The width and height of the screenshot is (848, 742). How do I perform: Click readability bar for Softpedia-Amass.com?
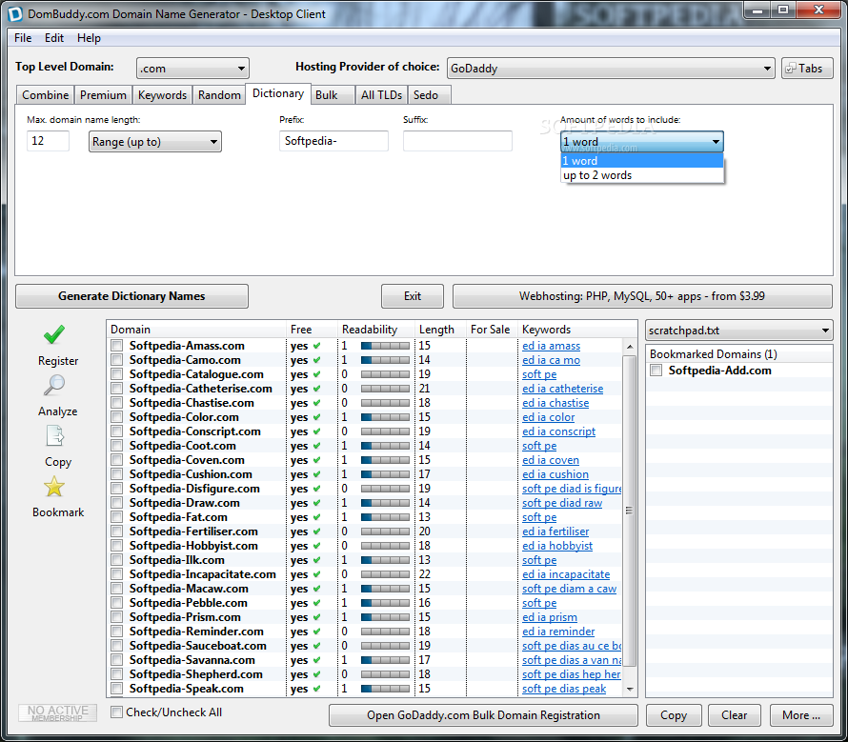click(385, 346)
